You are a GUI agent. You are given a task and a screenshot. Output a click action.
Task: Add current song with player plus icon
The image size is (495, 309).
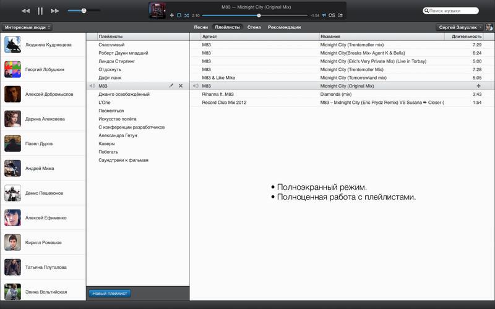[x=172, y=15]
